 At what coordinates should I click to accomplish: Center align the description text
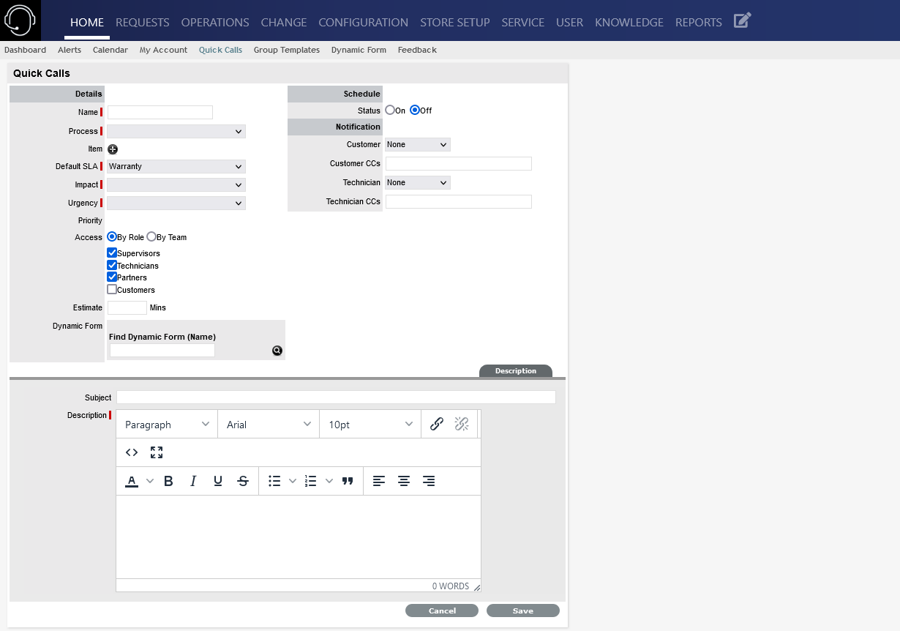pos(404,481)
